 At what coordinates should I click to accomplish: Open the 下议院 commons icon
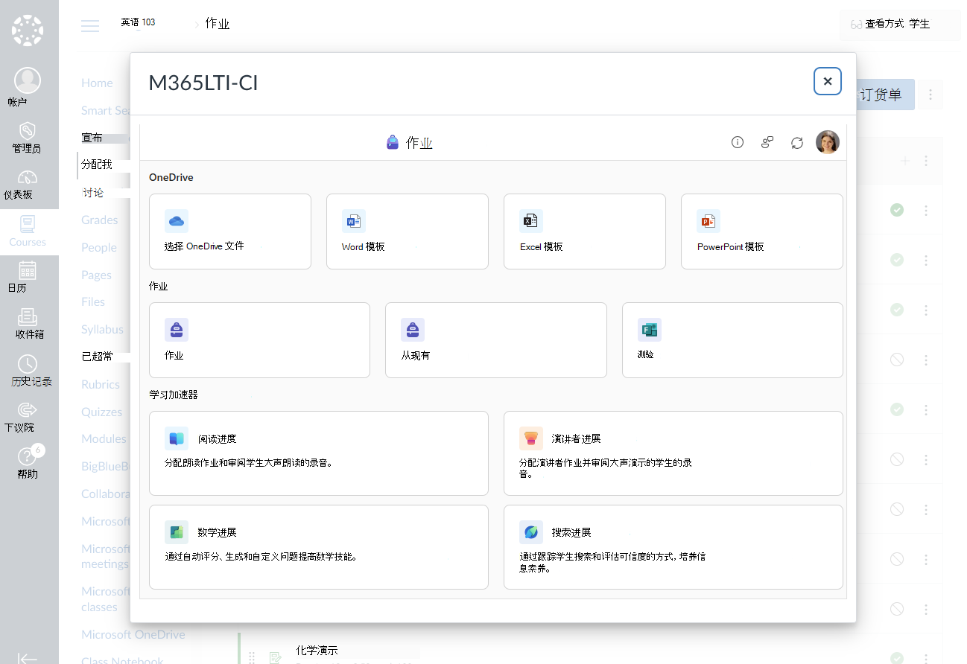[28, 409]
